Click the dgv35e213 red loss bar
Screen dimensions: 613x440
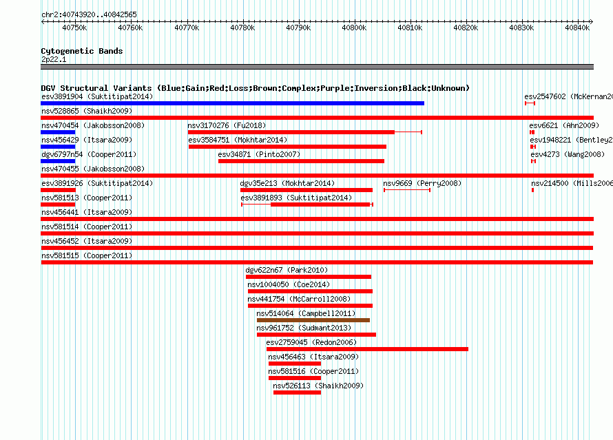(306, 190)
